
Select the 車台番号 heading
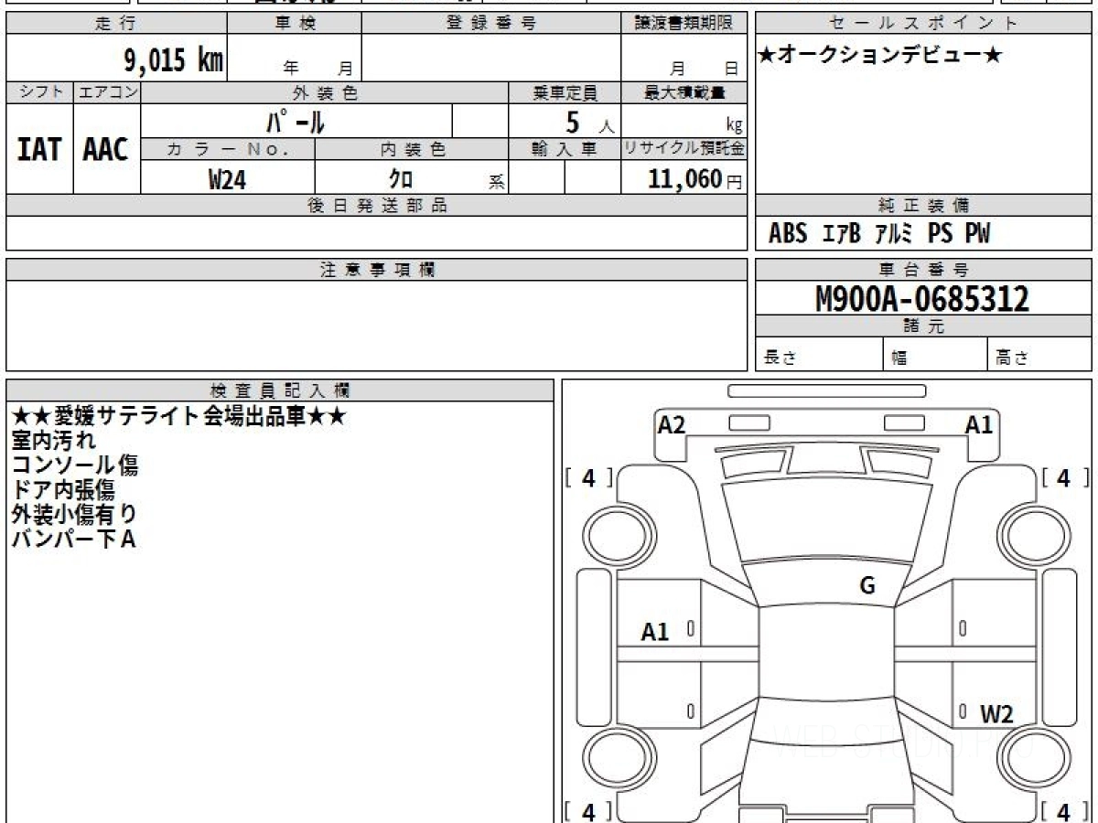(x=923, y=270)
